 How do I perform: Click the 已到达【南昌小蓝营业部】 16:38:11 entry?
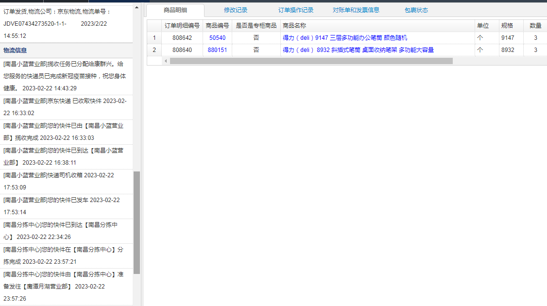pyautogui.click(x=66, y=157)
